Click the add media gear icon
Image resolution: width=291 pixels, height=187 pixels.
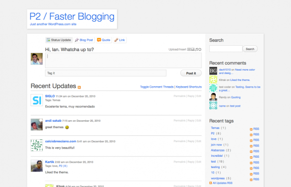(200, 49)
